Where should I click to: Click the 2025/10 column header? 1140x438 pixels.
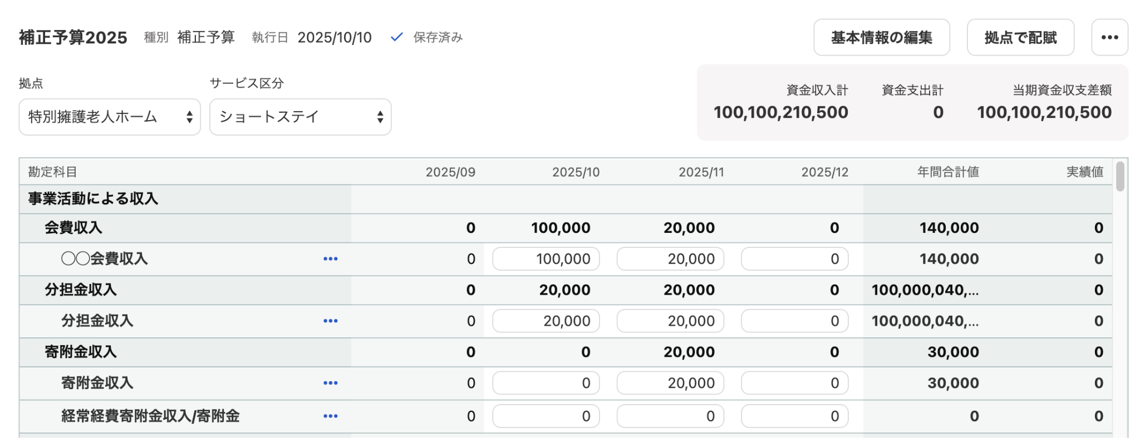click(x=576, y=172)
